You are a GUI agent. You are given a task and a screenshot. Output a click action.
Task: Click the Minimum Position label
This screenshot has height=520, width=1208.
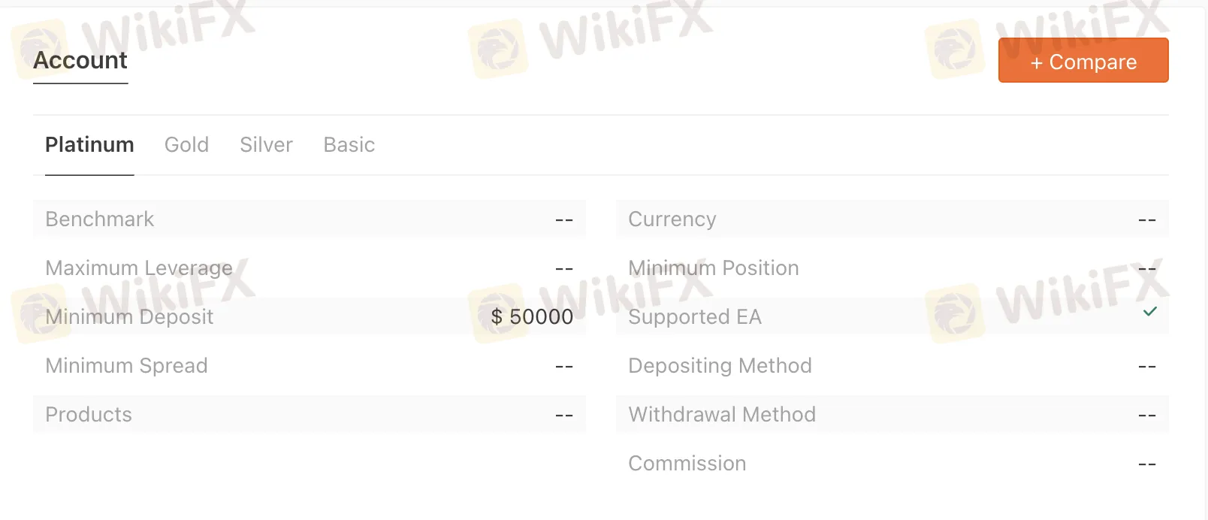[x=713, y=268]
